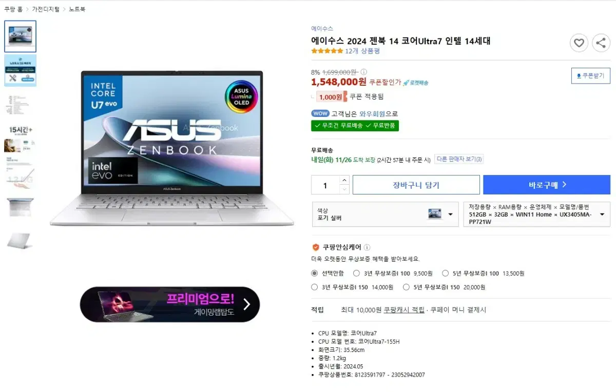Image resolution: width=616 pixels, height=392 pixels.
Task: Click the share icon button
Action: click(x=601, y=43)
